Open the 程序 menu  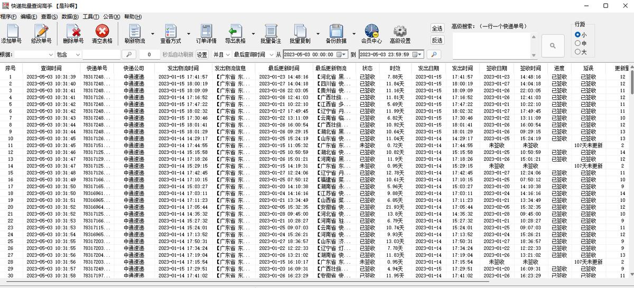point(8,17)
